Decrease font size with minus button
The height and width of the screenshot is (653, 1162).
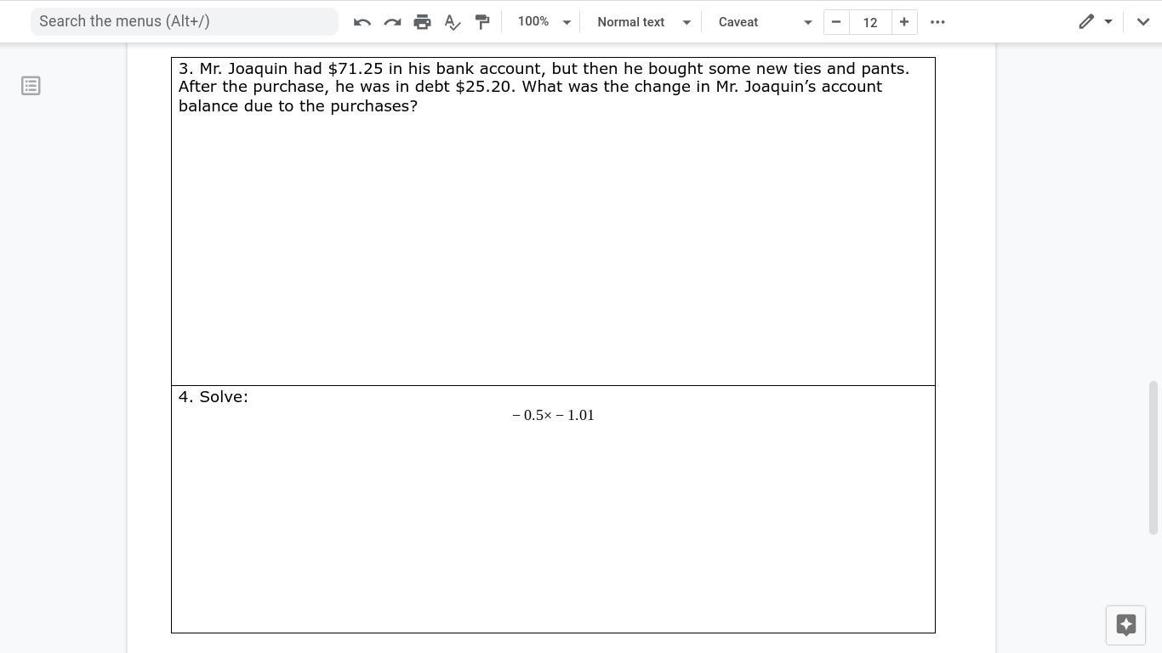tap(836, 22)
